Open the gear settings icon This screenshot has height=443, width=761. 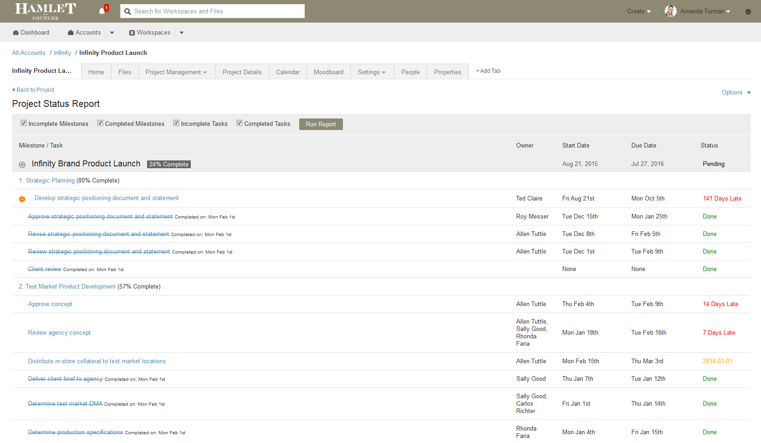click(748, 12)
